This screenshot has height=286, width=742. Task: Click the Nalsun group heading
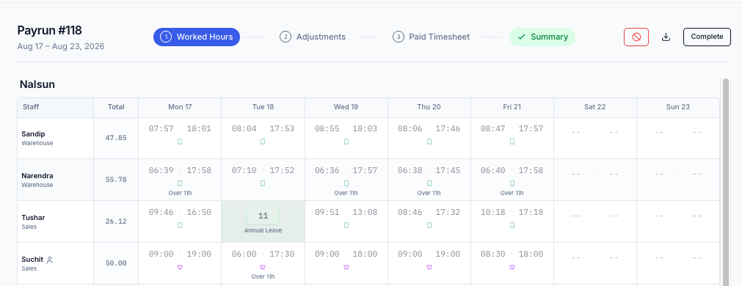(x=37, y=84)
